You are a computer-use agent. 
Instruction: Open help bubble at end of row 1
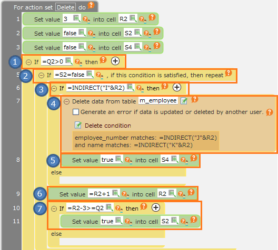pos(152,17)
